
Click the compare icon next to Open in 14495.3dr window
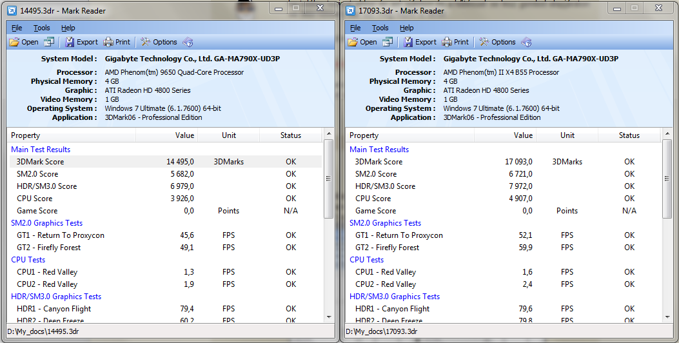50,42
